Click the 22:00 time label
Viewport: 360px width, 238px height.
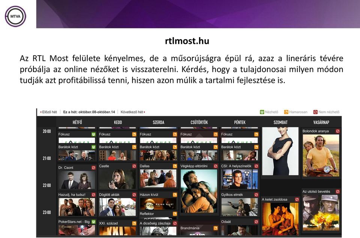46,185
